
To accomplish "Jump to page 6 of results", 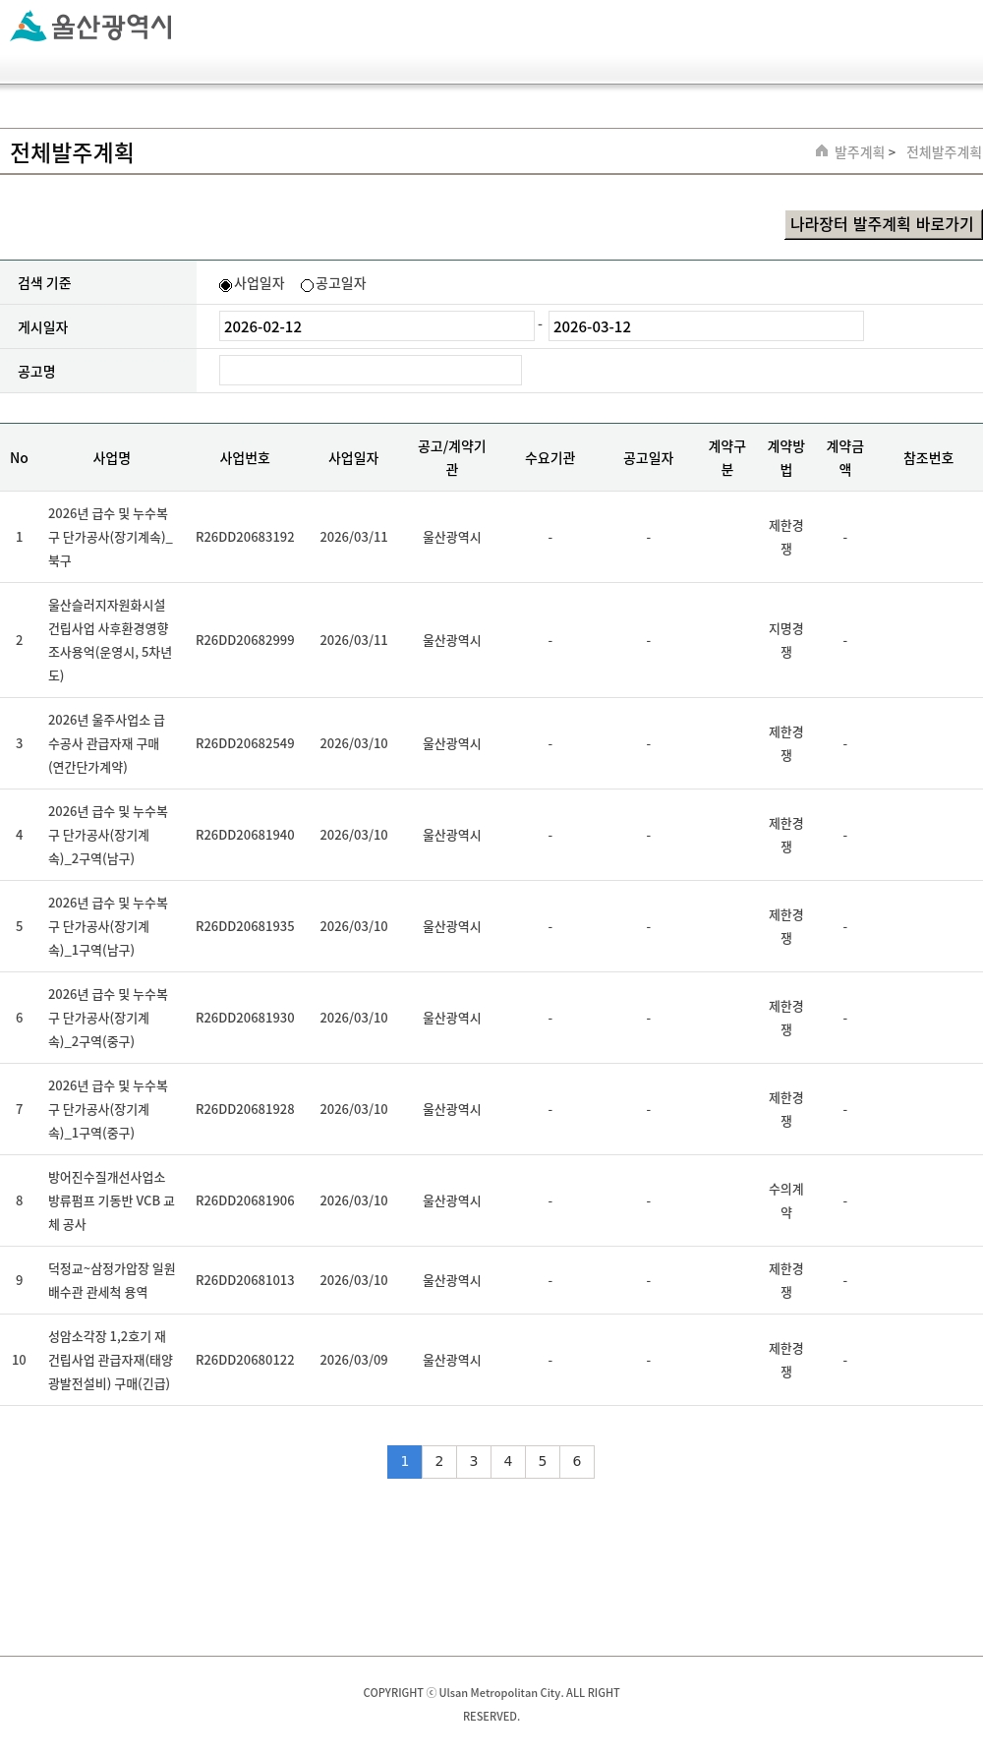I will tap(577, 1462).
